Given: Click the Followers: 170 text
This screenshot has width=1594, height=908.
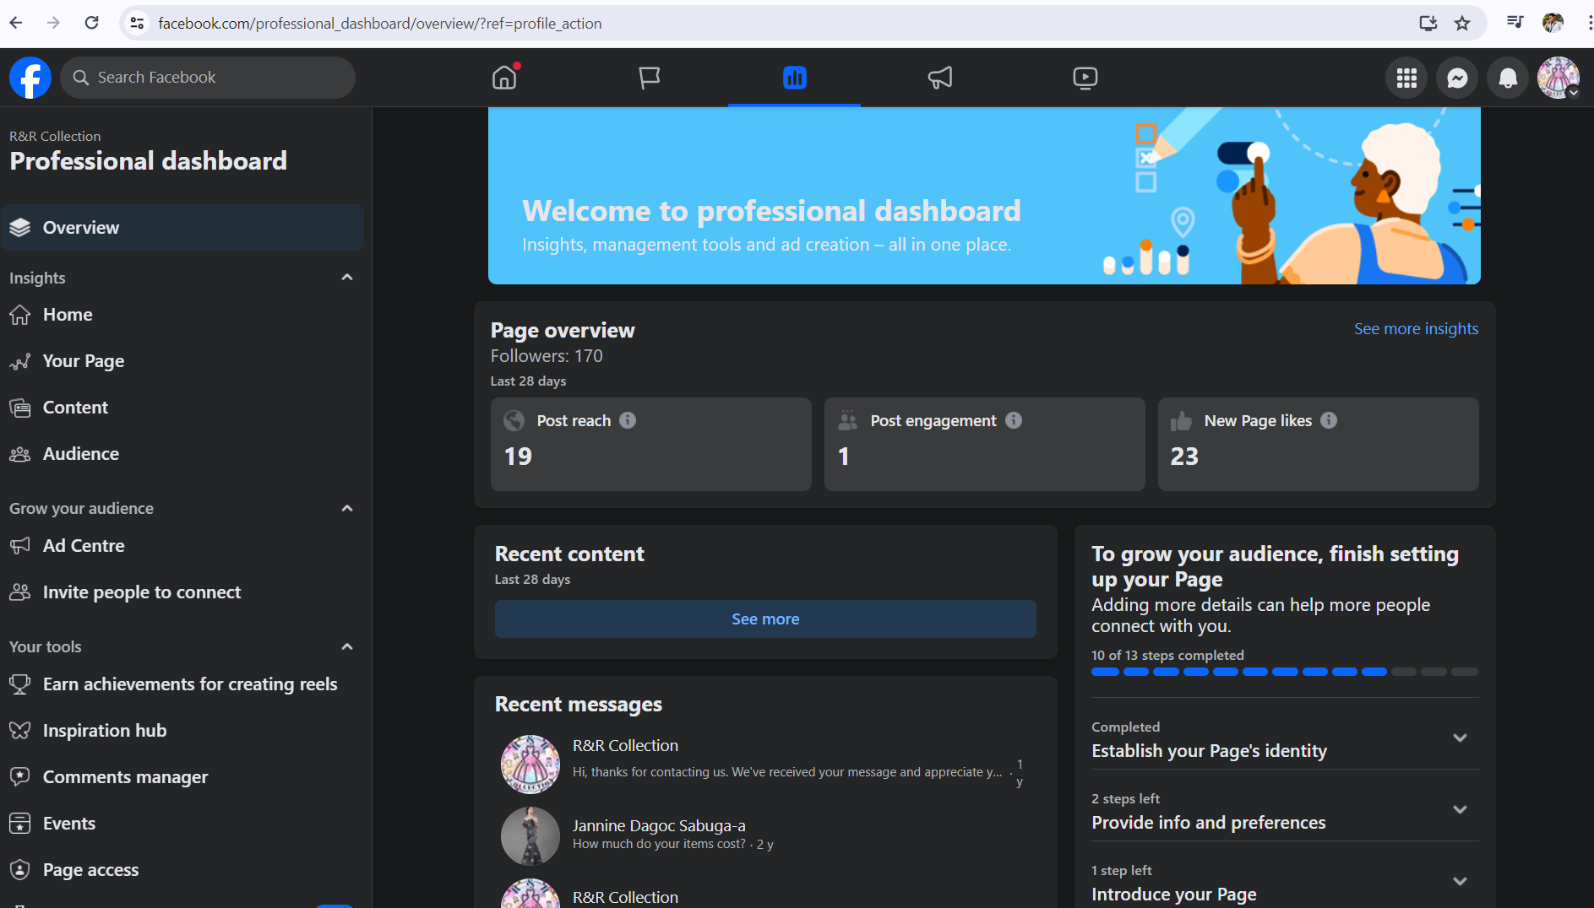Looking at the screenshot, I should tap(547, 356).
